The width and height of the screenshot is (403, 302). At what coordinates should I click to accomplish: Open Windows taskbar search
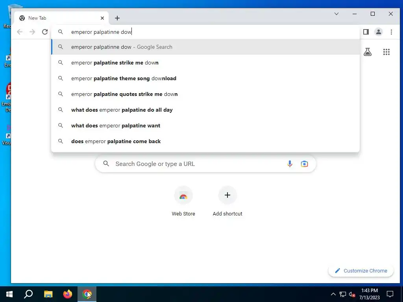(28, 294)
